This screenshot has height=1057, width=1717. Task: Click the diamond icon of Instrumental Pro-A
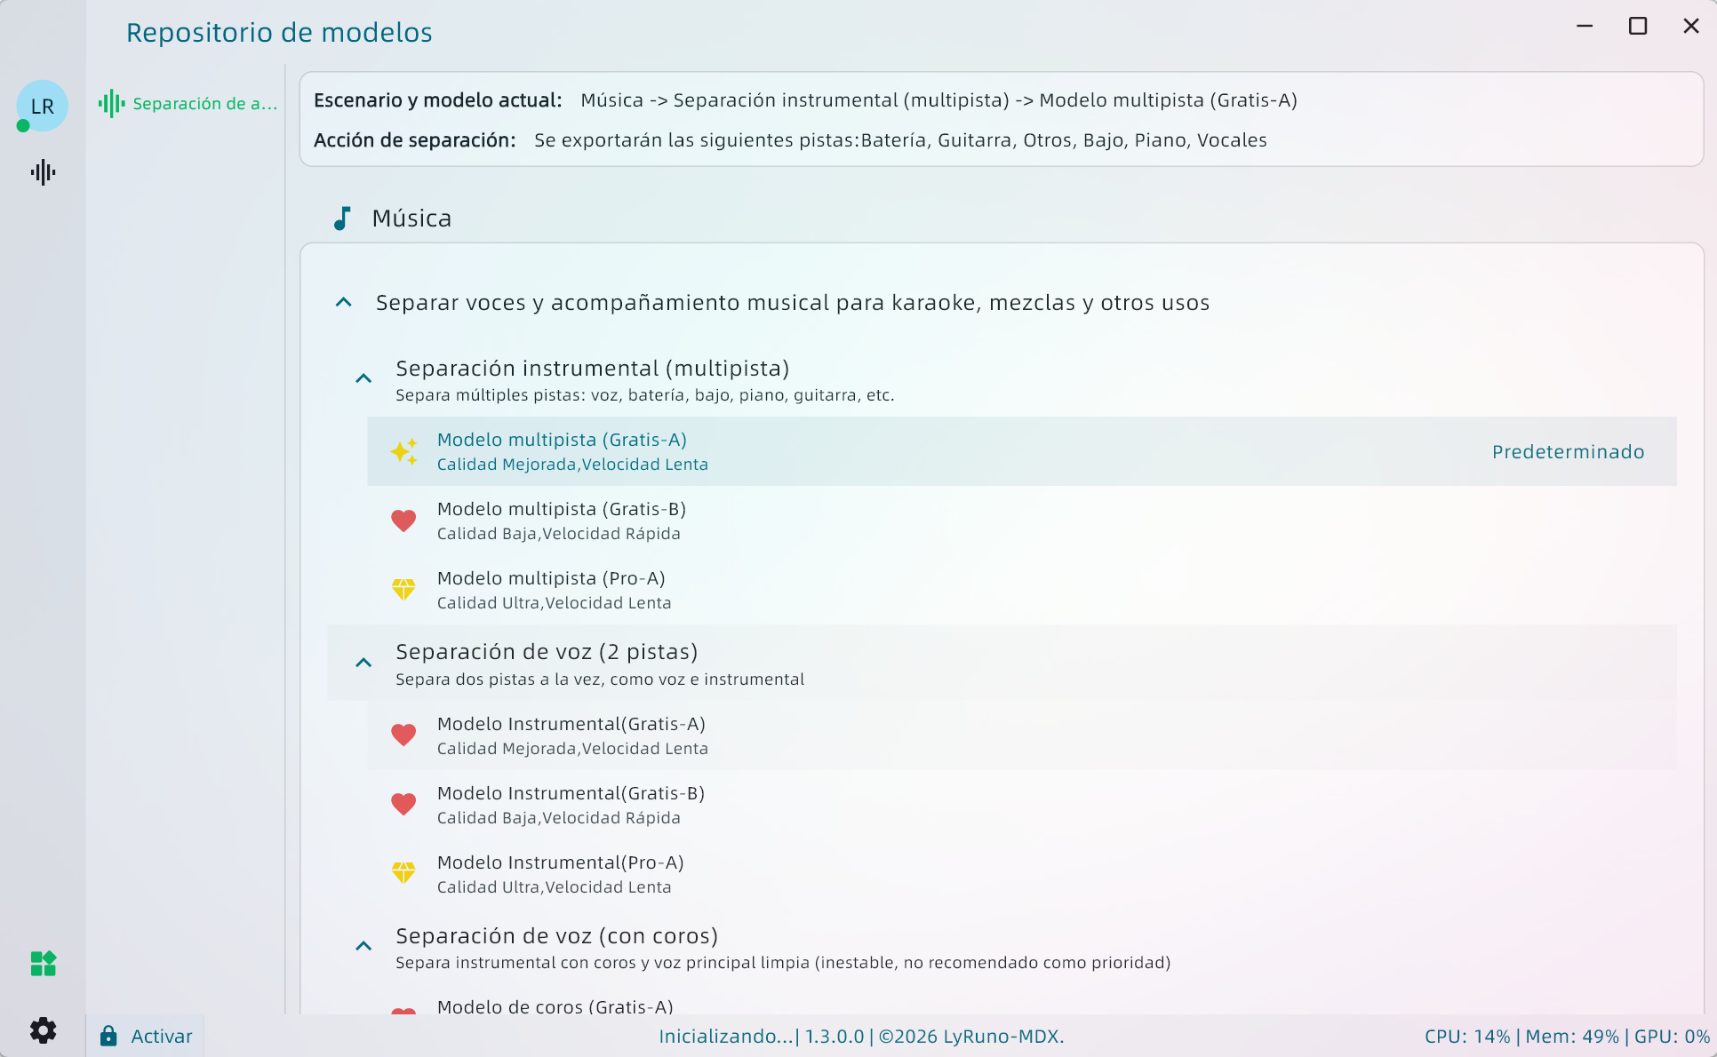pyautogui.click(x=403, y=874)
